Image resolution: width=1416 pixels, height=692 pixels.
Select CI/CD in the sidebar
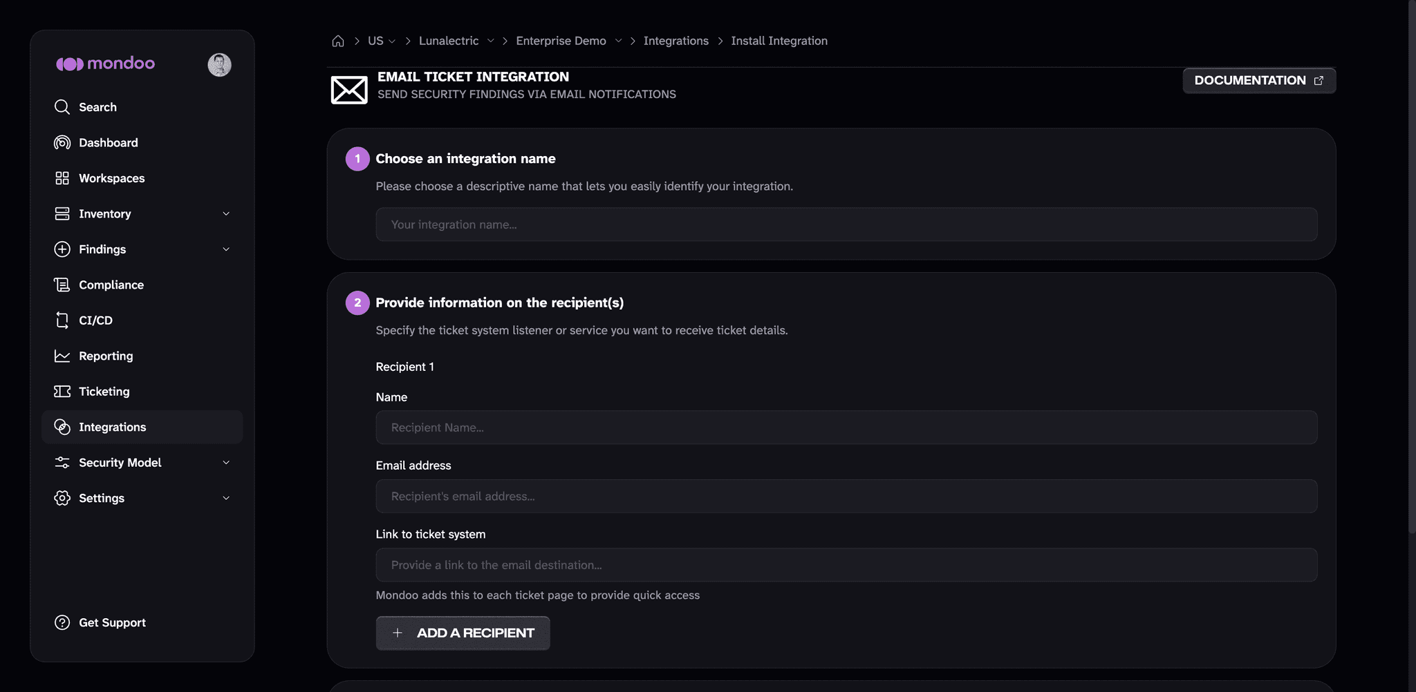(142, 320)
